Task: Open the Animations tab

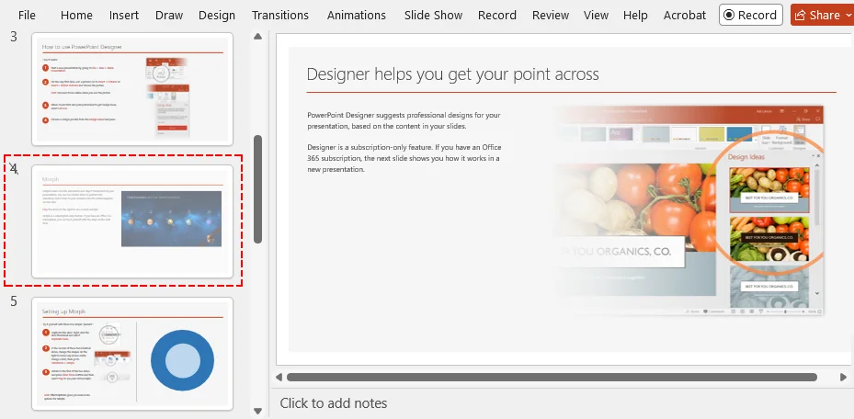Action: (356, 16)
